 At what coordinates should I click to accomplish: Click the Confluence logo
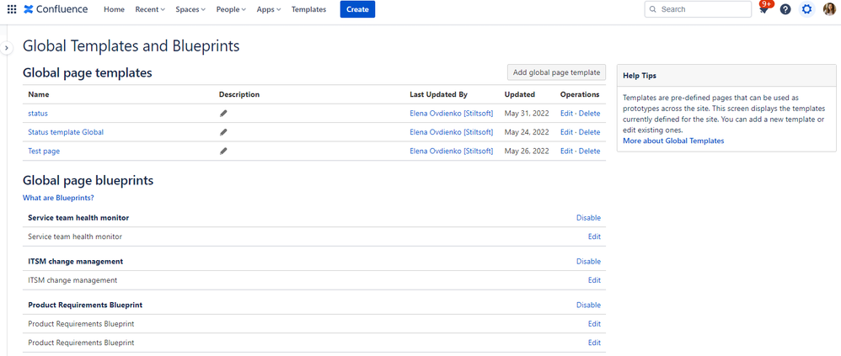tap(56, 9)
